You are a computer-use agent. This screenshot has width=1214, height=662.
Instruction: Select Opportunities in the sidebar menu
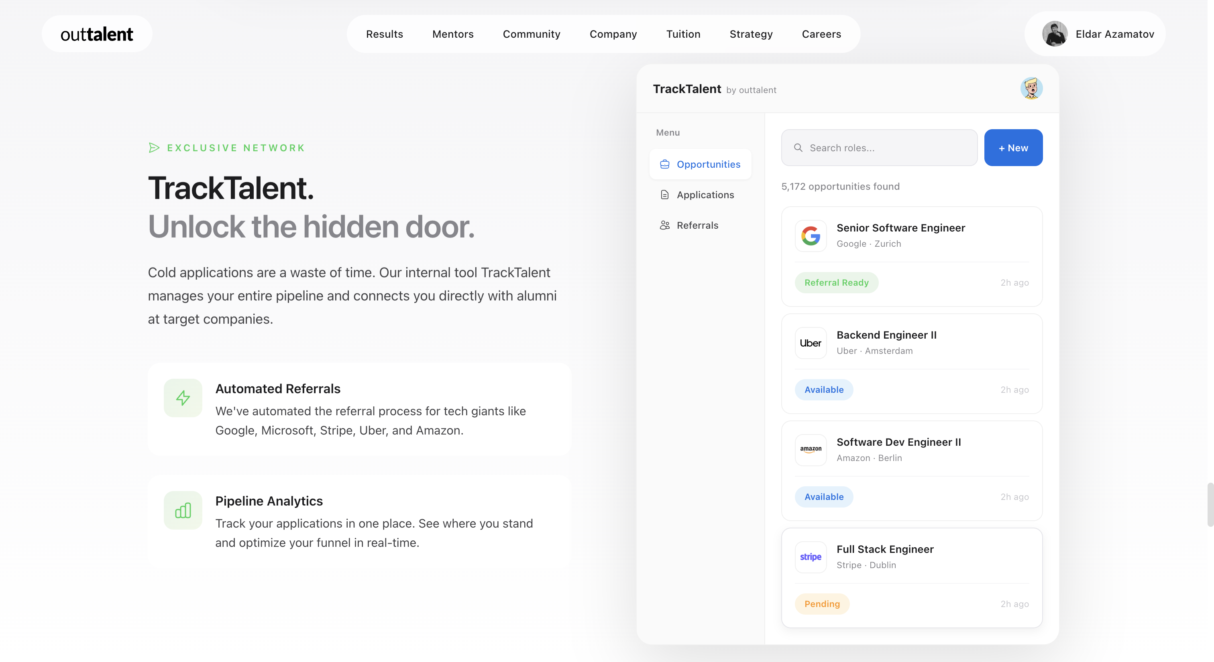[700, 164]
